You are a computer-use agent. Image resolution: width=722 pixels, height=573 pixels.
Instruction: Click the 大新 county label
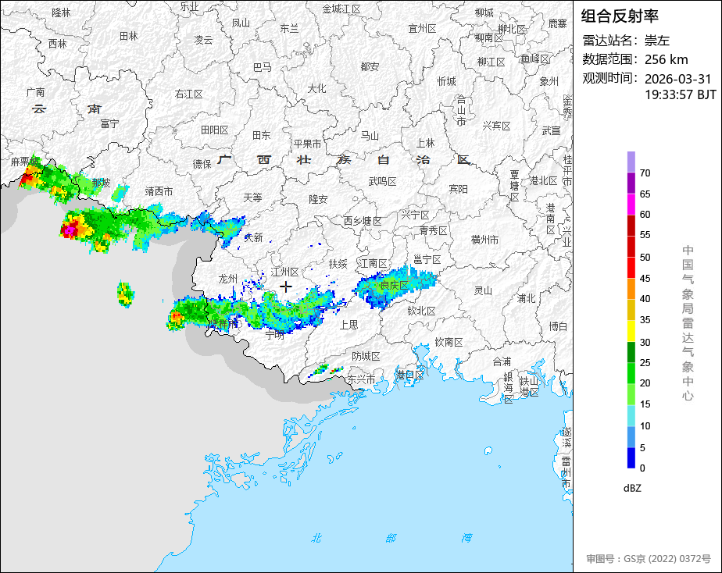pyautogui.click(x=253, y=237)
